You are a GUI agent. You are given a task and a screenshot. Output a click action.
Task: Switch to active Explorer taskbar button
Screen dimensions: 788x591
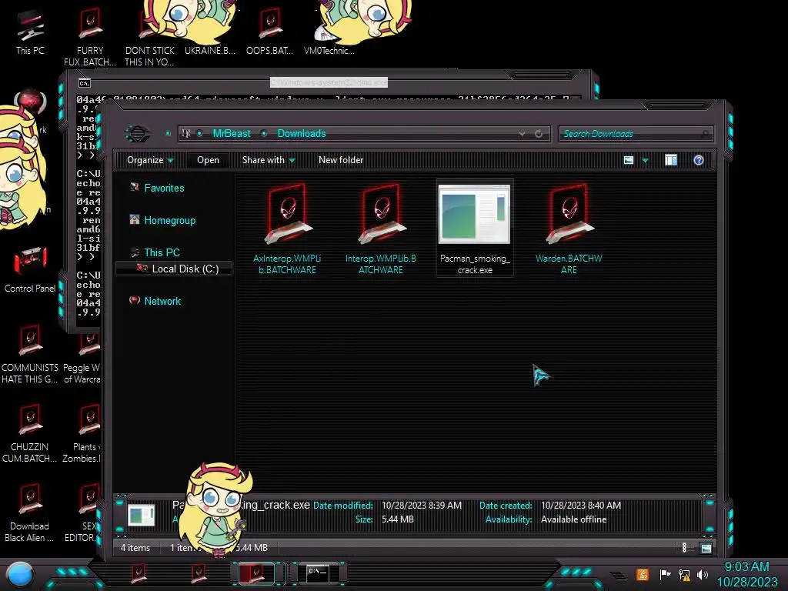coord(256,574)
